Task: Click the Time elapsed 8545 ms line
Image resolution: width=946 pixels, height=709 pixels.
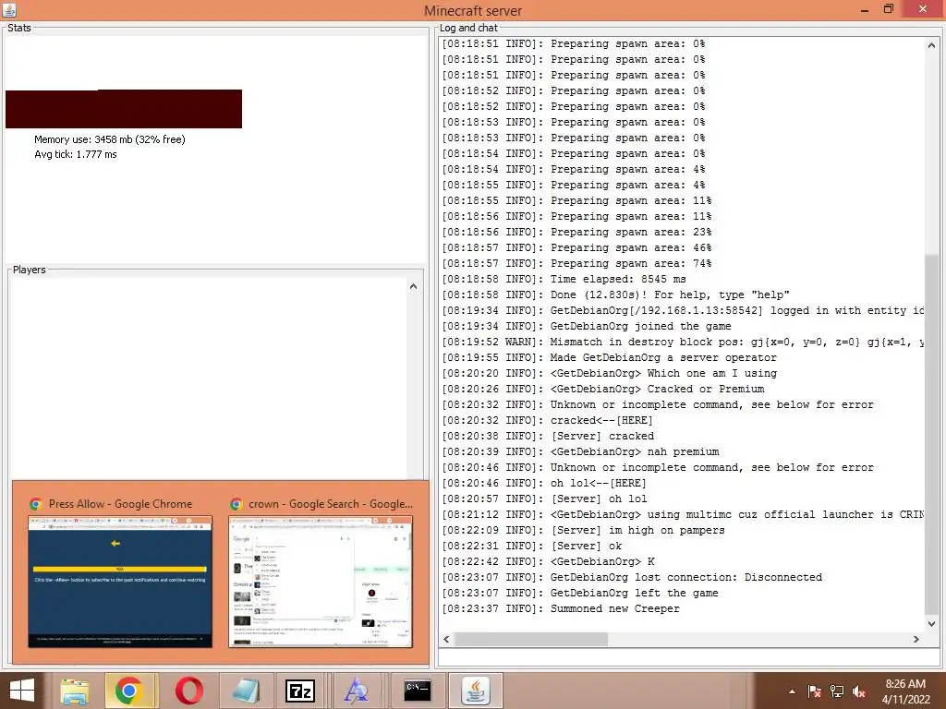Action: [564, 279]
